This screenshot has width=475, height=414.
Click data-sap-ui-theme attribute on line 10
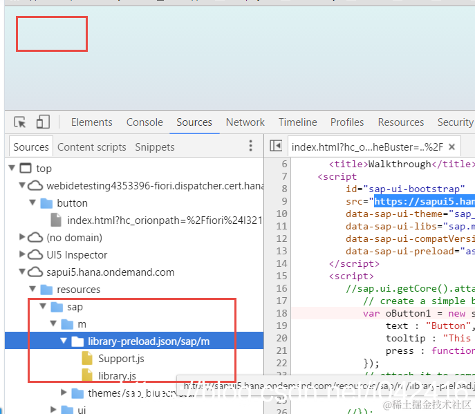(394, 214)
